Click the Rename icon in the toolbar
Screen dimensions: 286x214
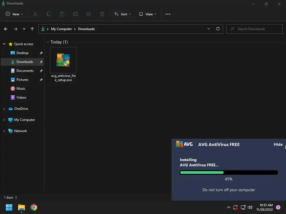[x=75, y=14]
